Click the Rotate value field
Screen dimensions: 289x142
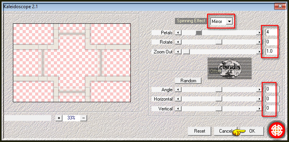tap(272, 42)
